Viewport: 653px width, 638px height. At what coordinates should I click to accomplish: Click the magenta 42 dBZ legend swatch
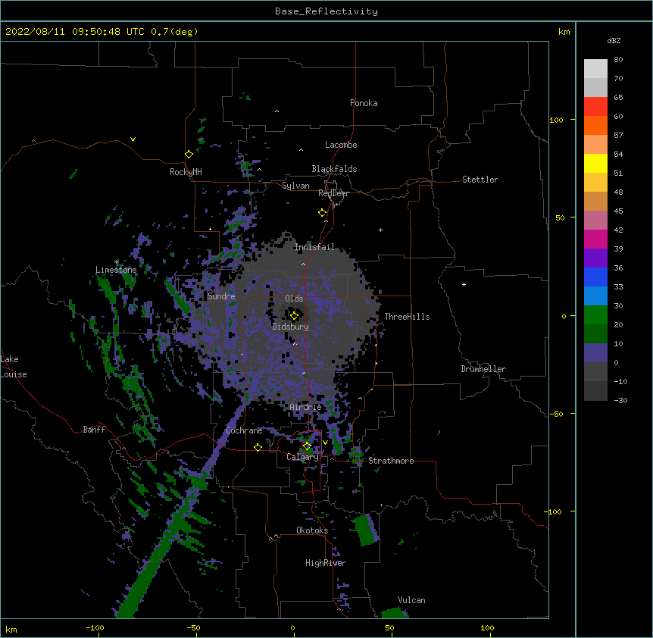tap(595, 239)
